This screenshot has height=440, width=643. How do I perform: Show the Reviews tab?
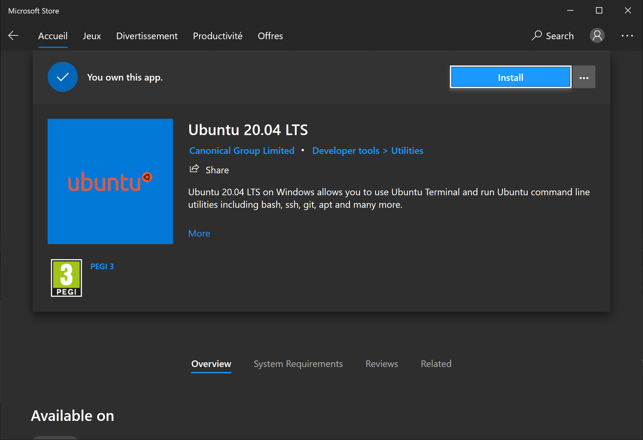click(382, 364)
